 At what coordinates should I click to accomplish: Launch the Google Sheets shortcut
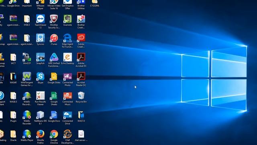coord(54,96)
